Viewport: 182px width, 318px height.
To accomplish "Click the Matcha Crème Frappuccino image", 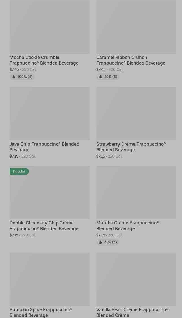I will tap(136, 192).
